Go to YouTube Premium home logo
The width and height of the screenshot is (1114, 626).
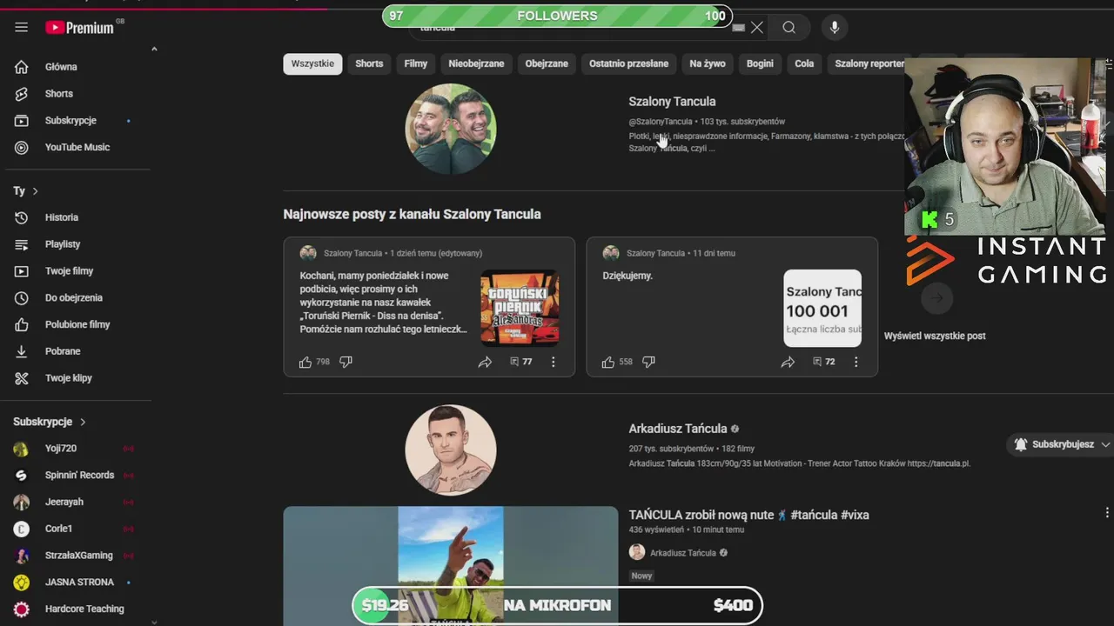[80, 28]
